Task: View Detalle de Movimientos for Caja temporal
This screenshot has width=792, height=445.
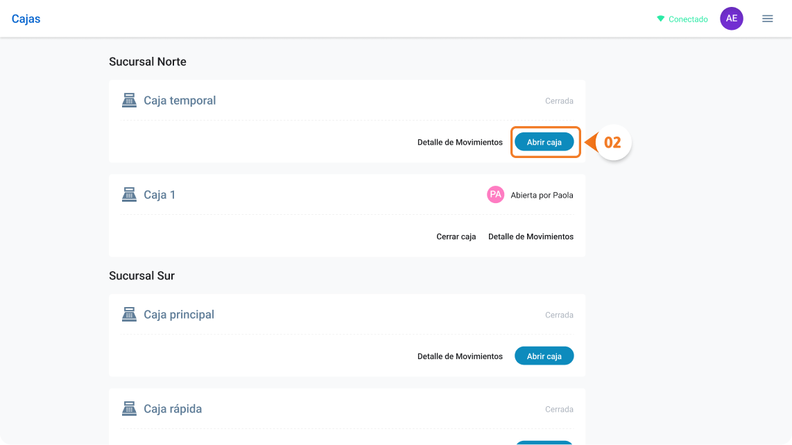Action: tap(460, 142)
